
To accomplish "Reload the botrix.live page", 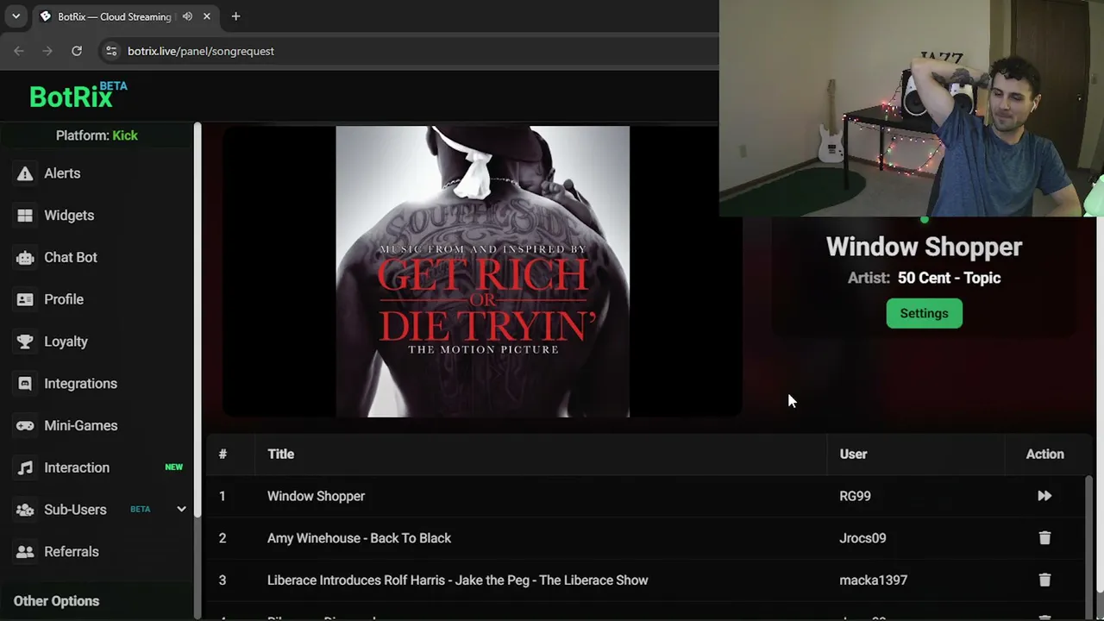I will [77, 51].
